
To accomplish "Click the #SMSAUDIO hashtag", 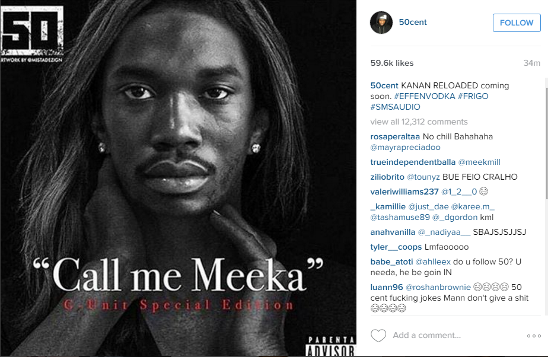I will pos(395,107).
